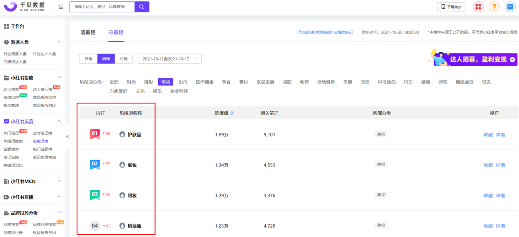Open the orange question mark help icon
This screenshot has height=237, width=519.
point(494,7)
